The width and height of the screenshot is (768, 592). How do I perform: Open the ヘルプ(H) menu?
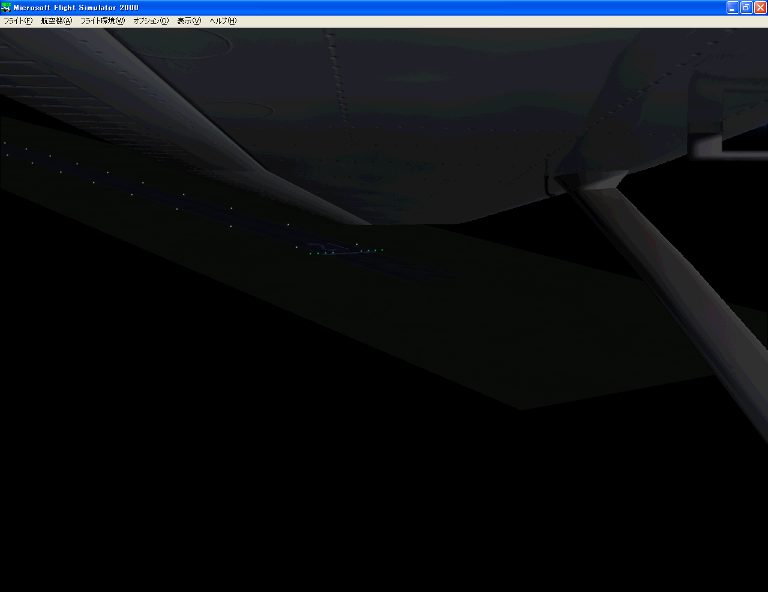223,21
